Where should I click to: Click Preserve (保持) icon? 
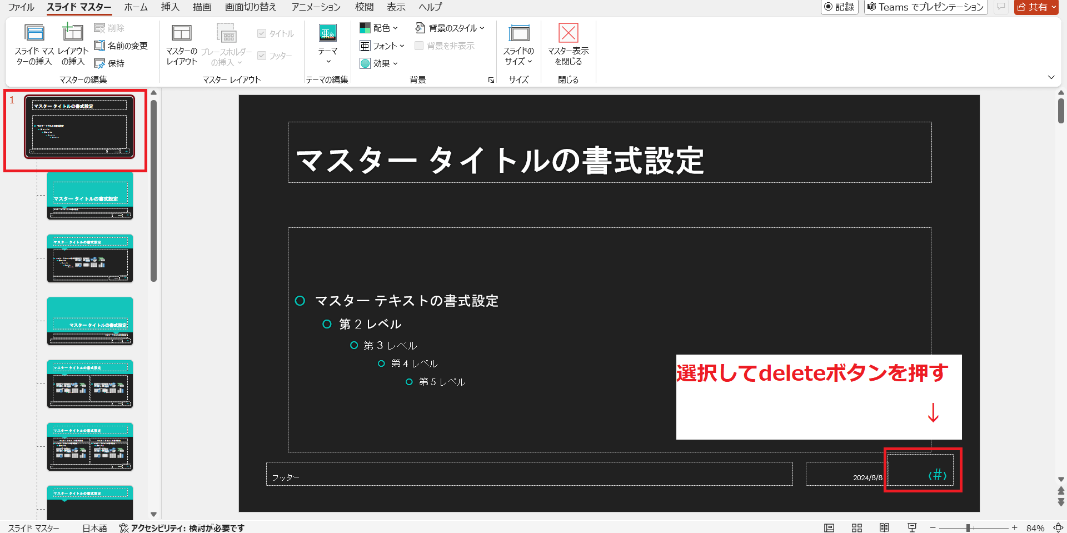pos(99,63)
